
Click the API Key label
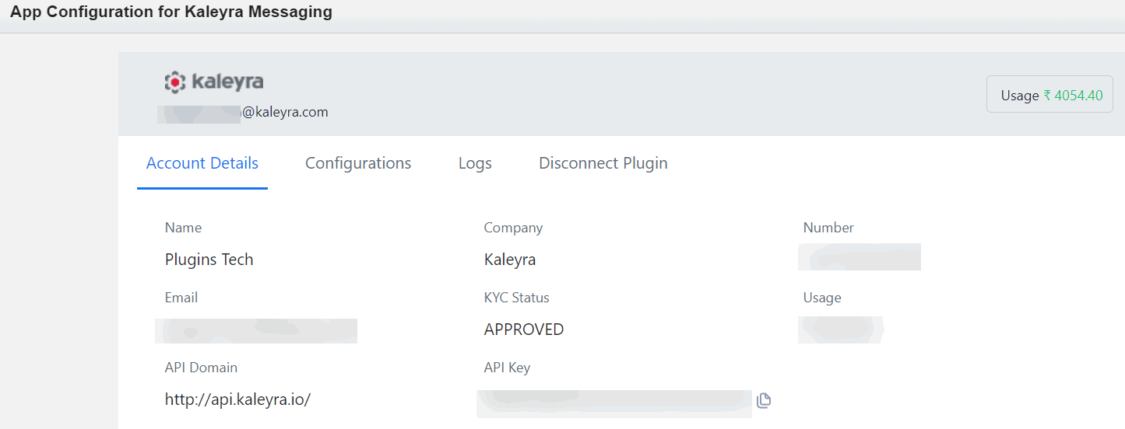click(507, 368)
